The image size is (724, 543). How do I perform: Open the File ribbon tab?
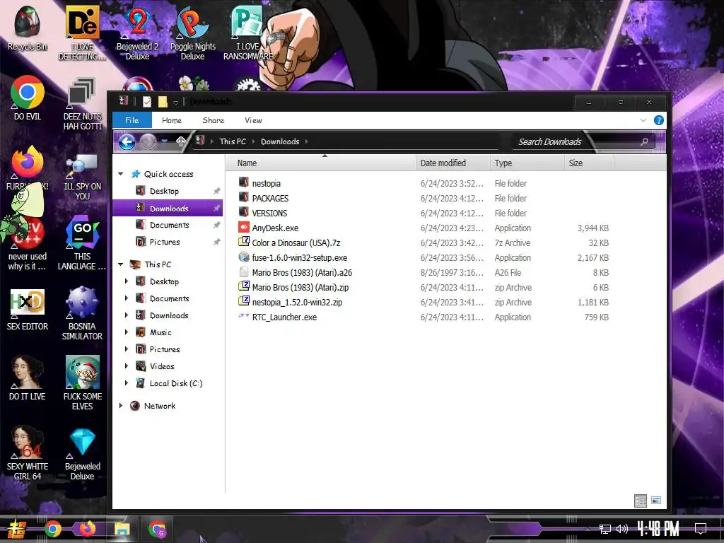[x=132, y=120]
